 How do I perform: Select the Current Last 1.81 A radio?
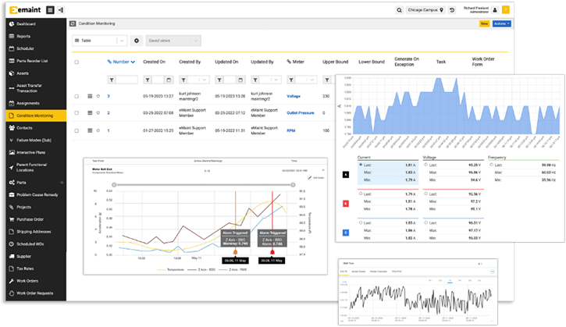(x=361, y=165)
